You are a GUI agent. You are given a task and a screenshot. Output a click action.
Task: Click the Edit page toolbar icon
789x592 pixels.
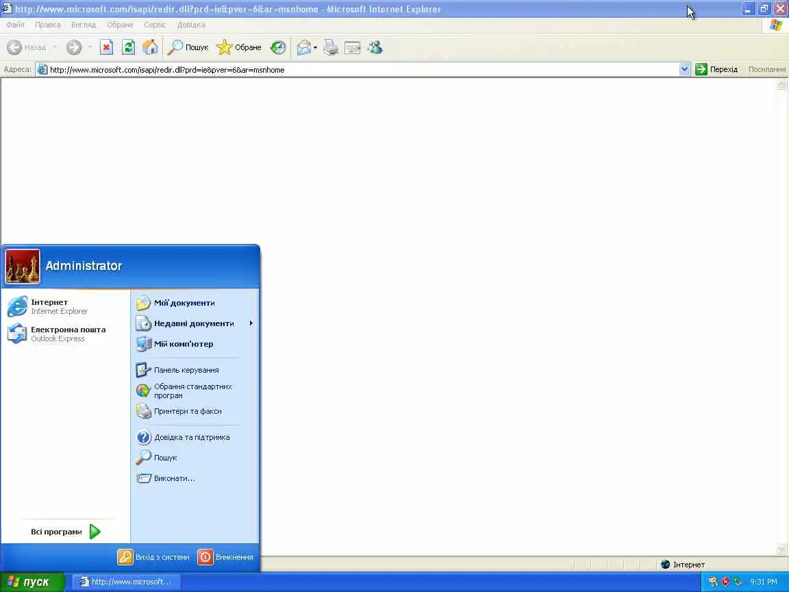(352, 48)
